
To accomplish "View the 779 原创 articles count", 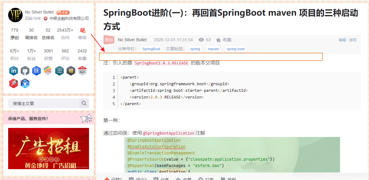I will [14, 34].
